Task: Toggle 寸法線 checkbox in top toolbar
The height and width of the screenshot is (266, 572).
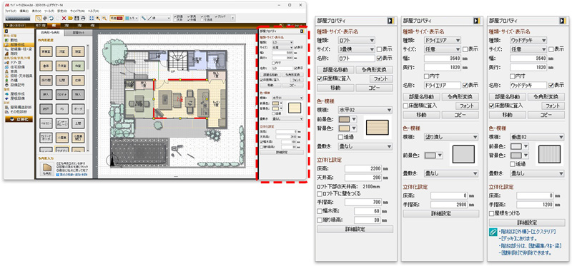Action: 202,20
